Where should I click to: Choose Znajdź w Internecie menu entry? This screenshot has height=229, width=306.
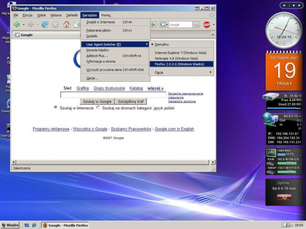tap(115, 22)
